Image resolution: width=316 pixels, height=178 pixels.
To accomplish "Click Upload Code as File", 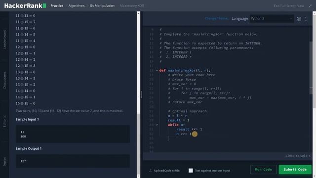I will click(x=167, y=171).
